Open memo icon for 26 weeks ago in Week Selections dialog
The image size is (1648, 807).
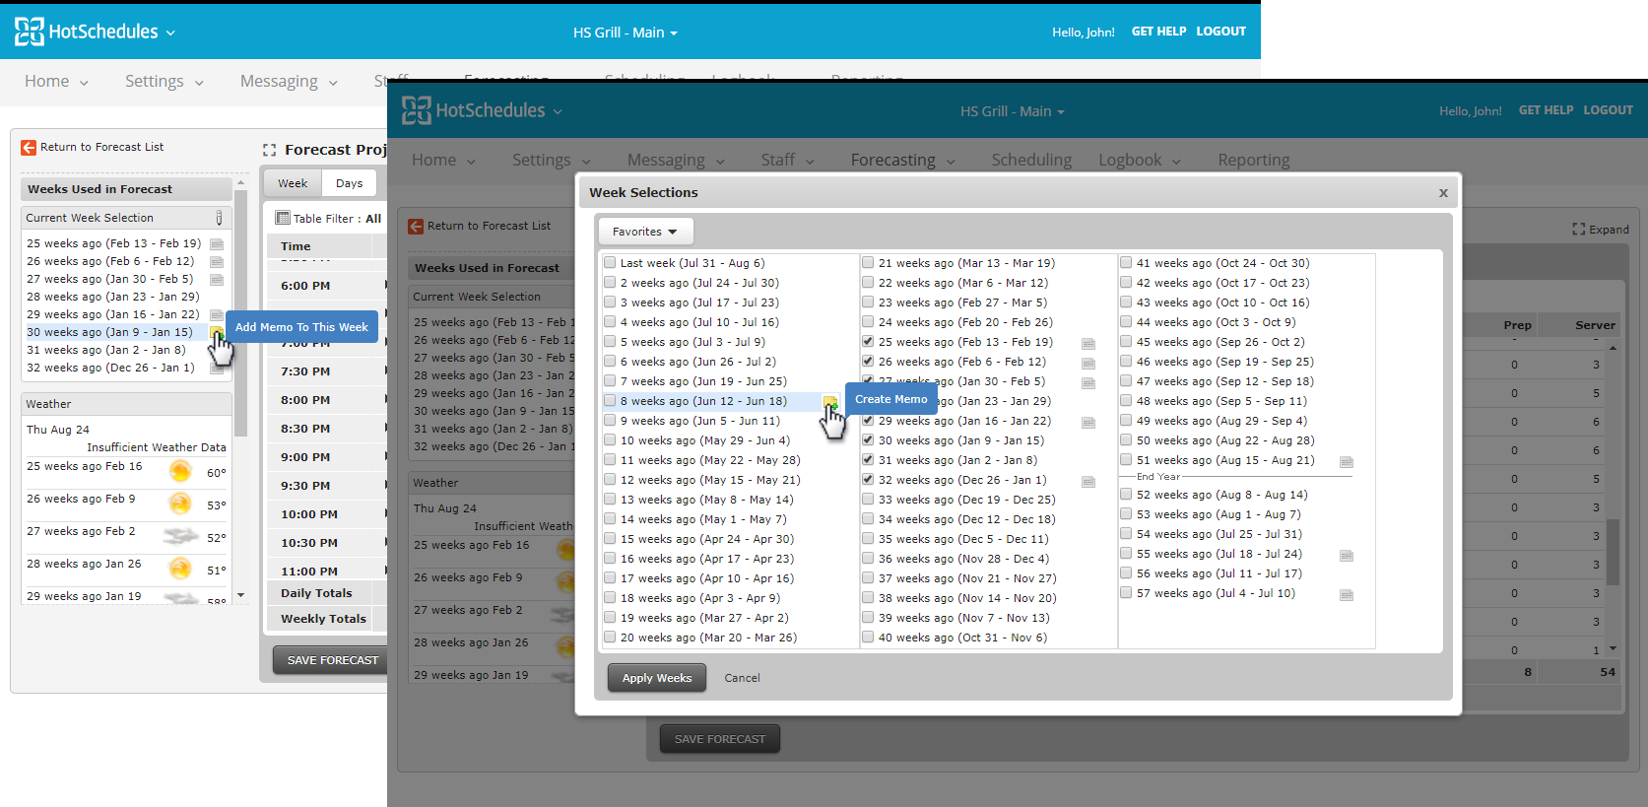click(x=1088, y=364)
